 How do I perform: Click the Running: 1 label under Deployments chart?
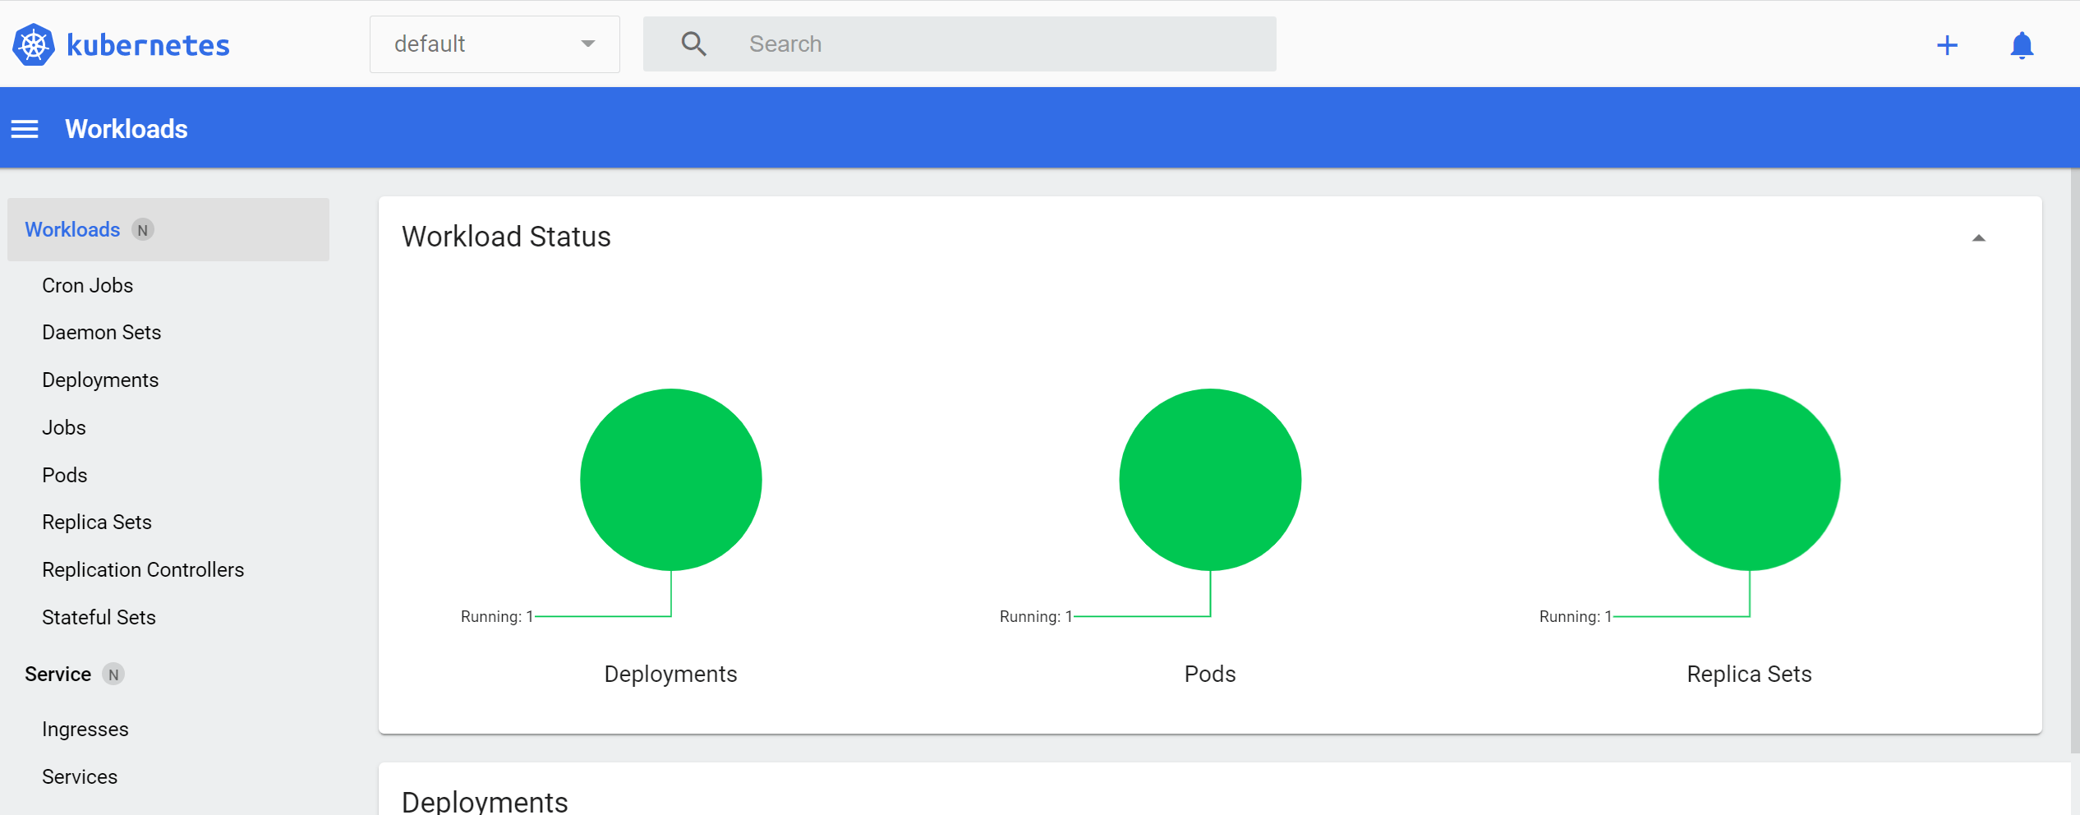496,615
